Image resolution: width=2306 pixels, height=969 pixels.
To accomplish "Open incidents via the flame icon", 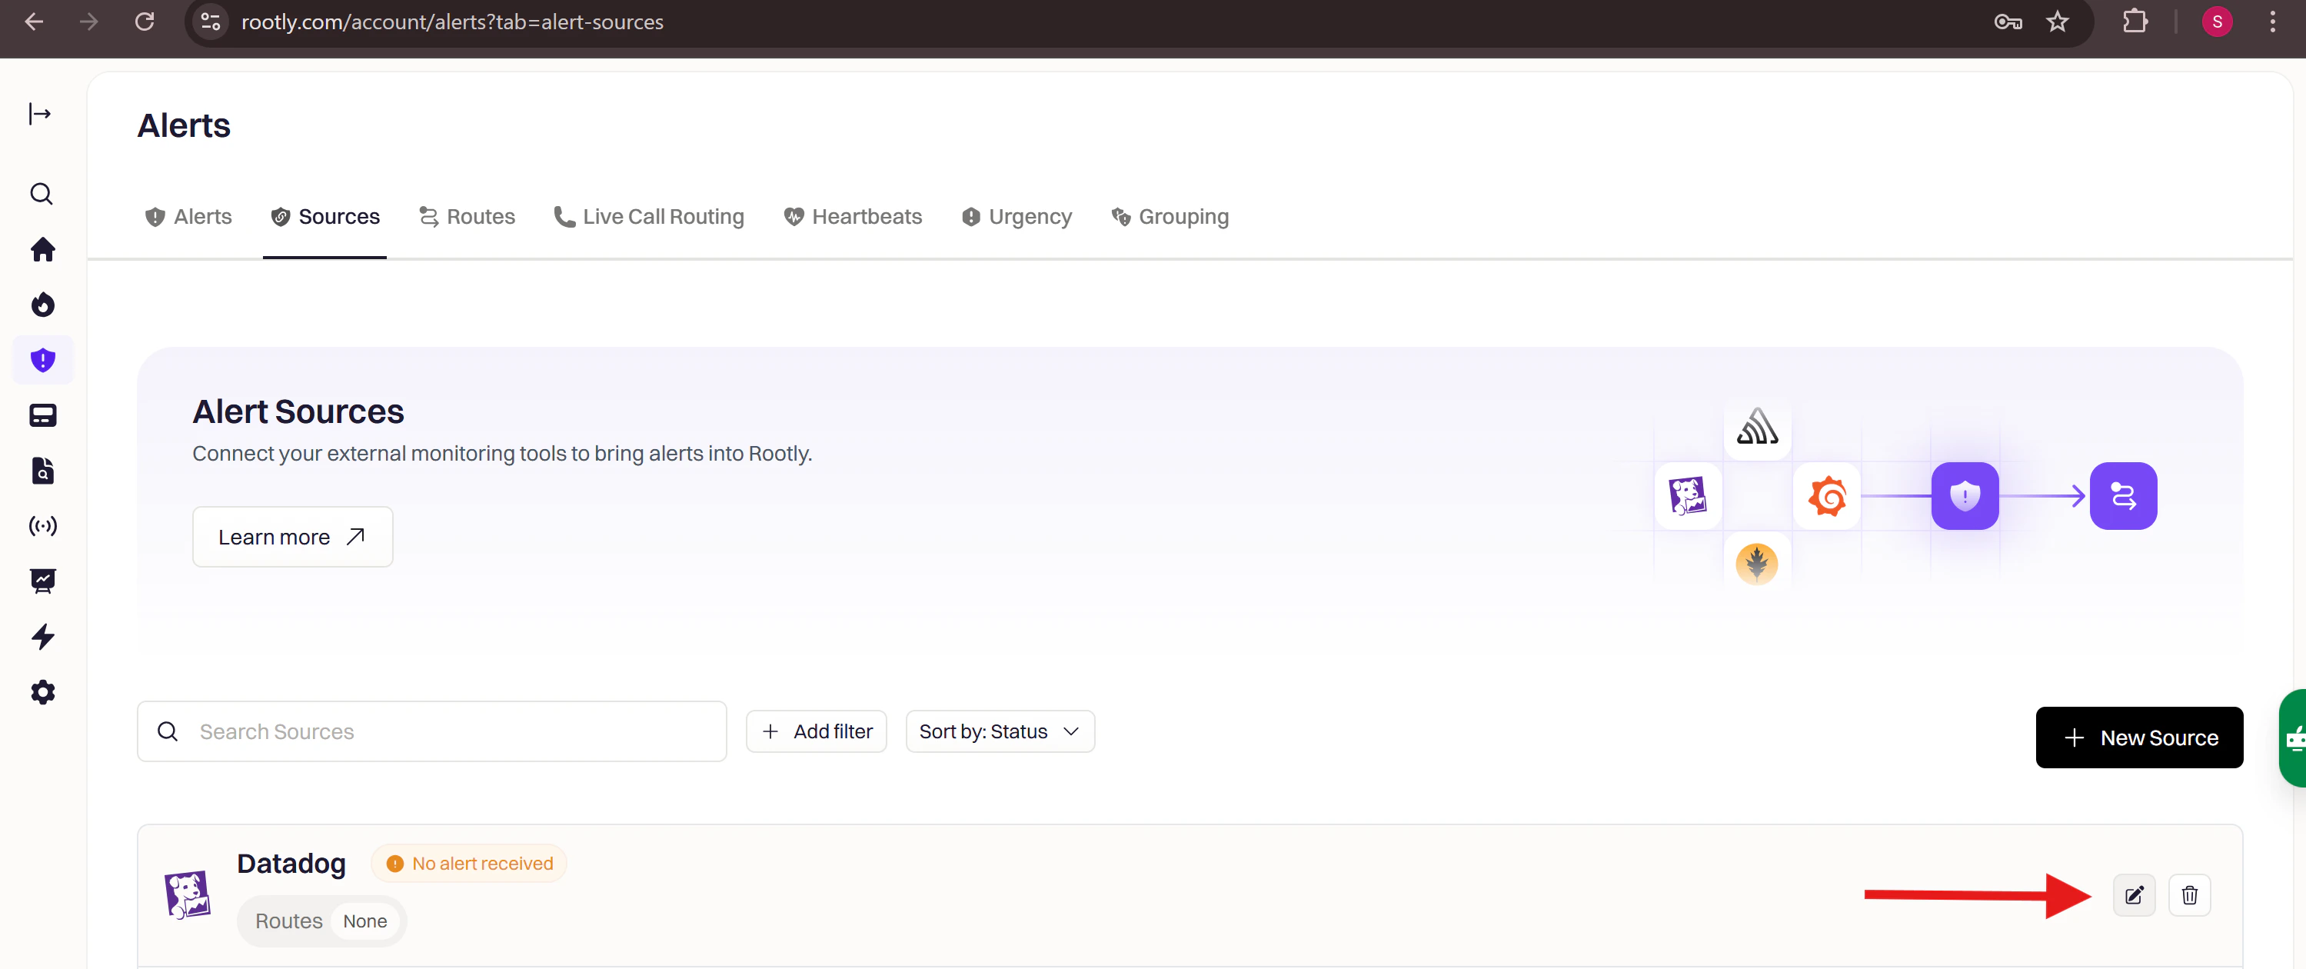I will pos(42,305).
